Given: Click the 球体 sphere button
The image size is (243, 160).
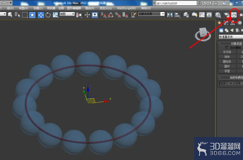Looking at the screenshot, I should coord(227,57).
